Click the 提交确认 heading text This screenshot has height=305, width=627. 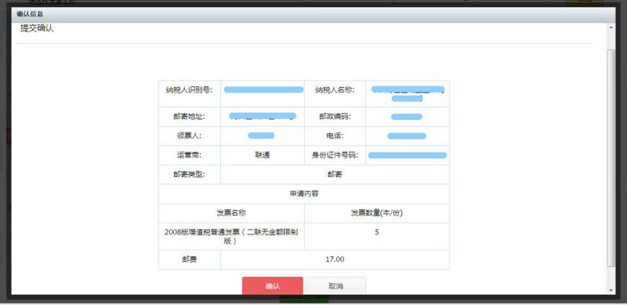click(37, 29)
